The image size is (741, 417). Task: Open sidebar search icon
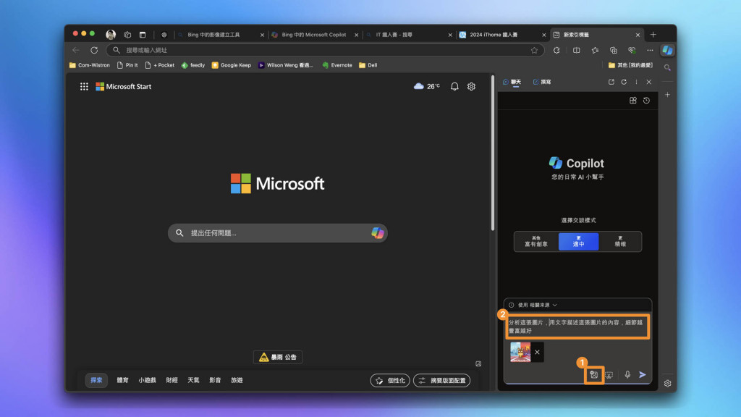[x=667, y=67]
